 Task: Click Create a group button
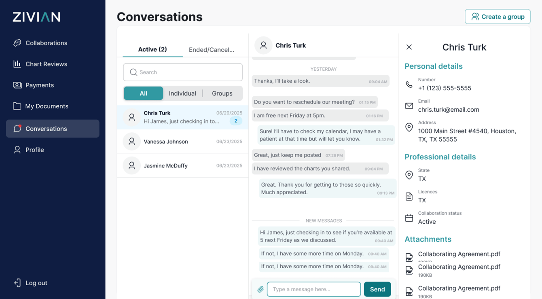[498, 17]
